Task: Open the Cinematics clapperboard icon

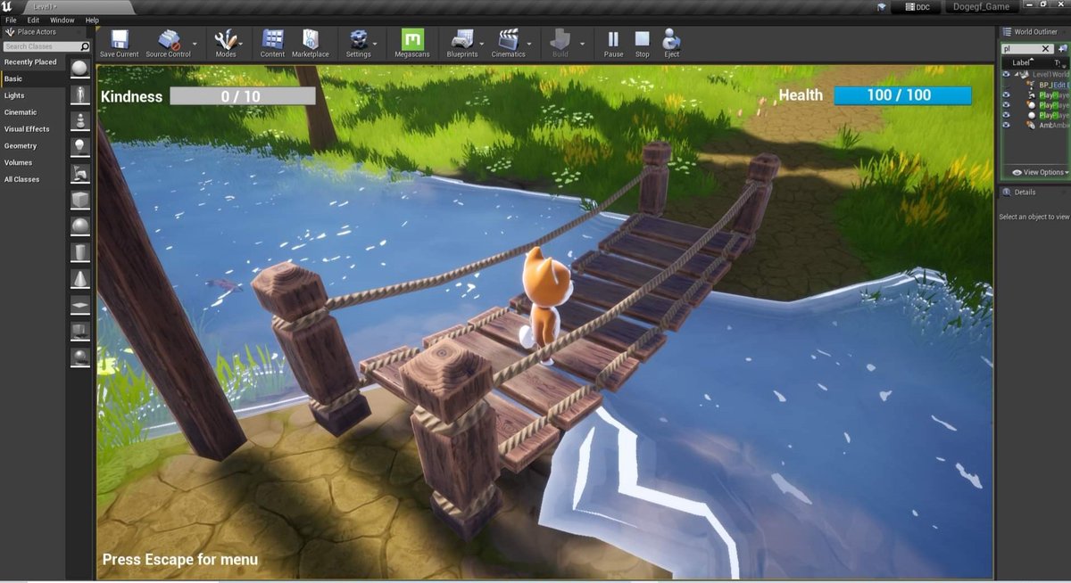Action: pos(508,38)
